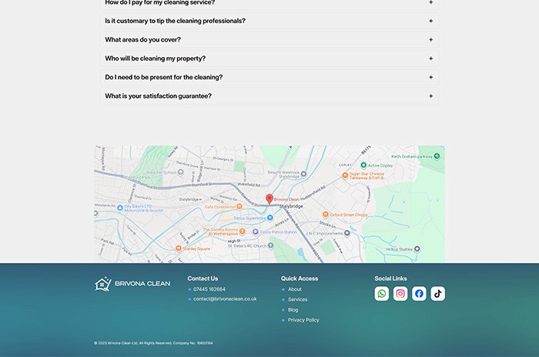This screenshot has width=539, height=357.
Task: Click the red Brivona Clean map pin
Action: click(x=269, y=199)
